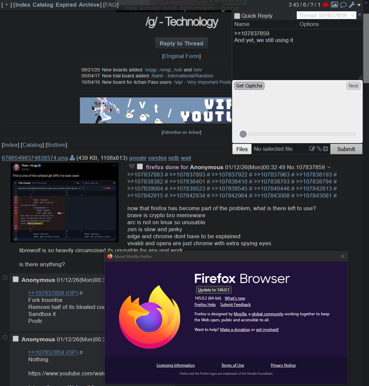
Task: Tick checkbox of the Fork troonfox reply
Action: click(x=16, y=279)
